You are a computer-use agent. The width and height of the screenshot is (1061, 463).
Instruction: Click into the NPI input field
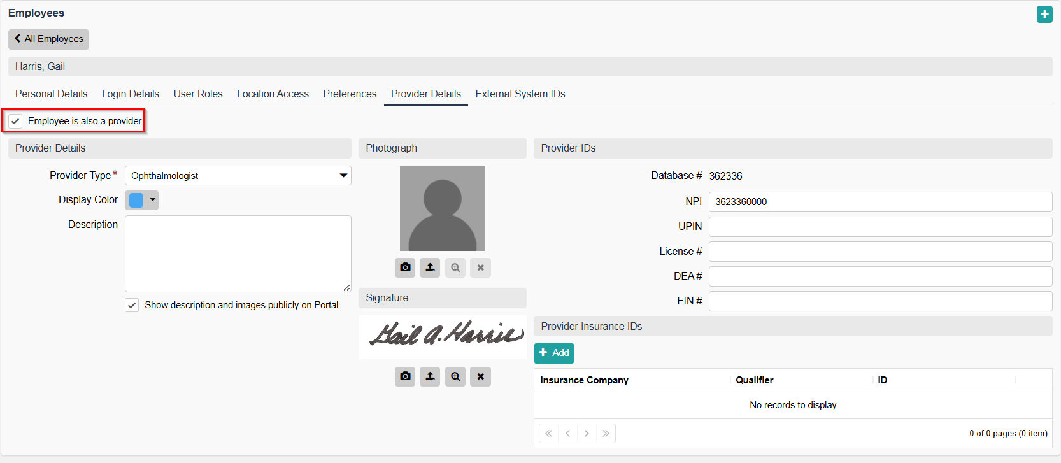pyautogui.click(x=879, y=202)
